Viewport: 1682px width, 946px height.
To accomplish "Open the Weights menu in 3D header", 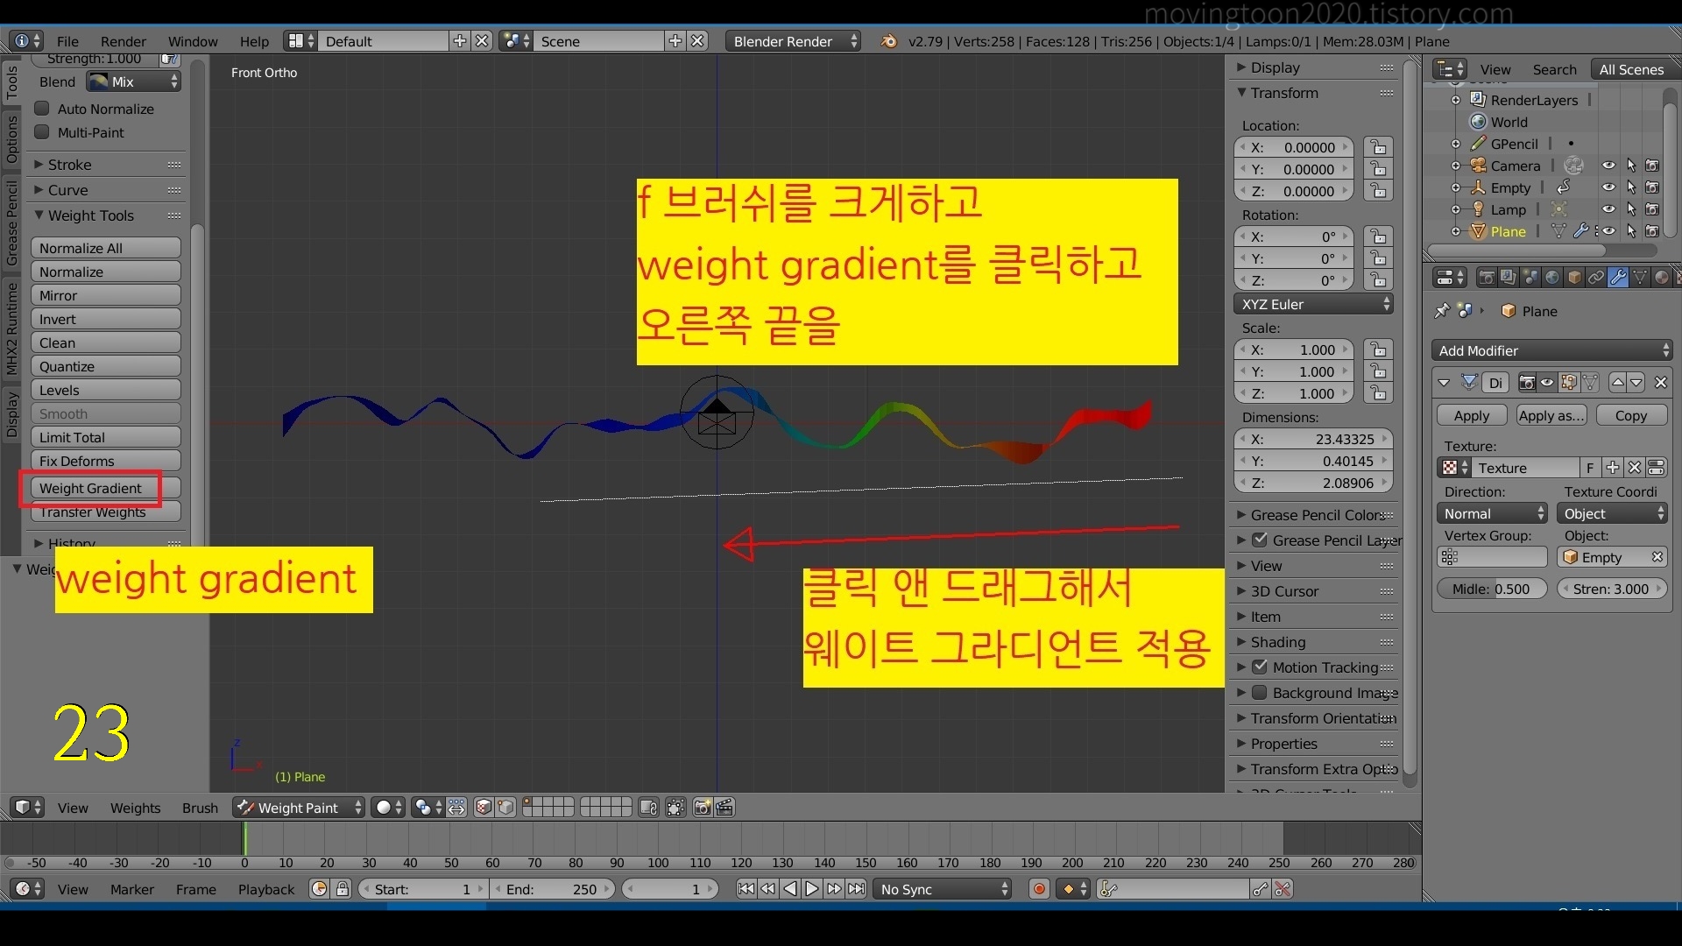I will (135, 808).
